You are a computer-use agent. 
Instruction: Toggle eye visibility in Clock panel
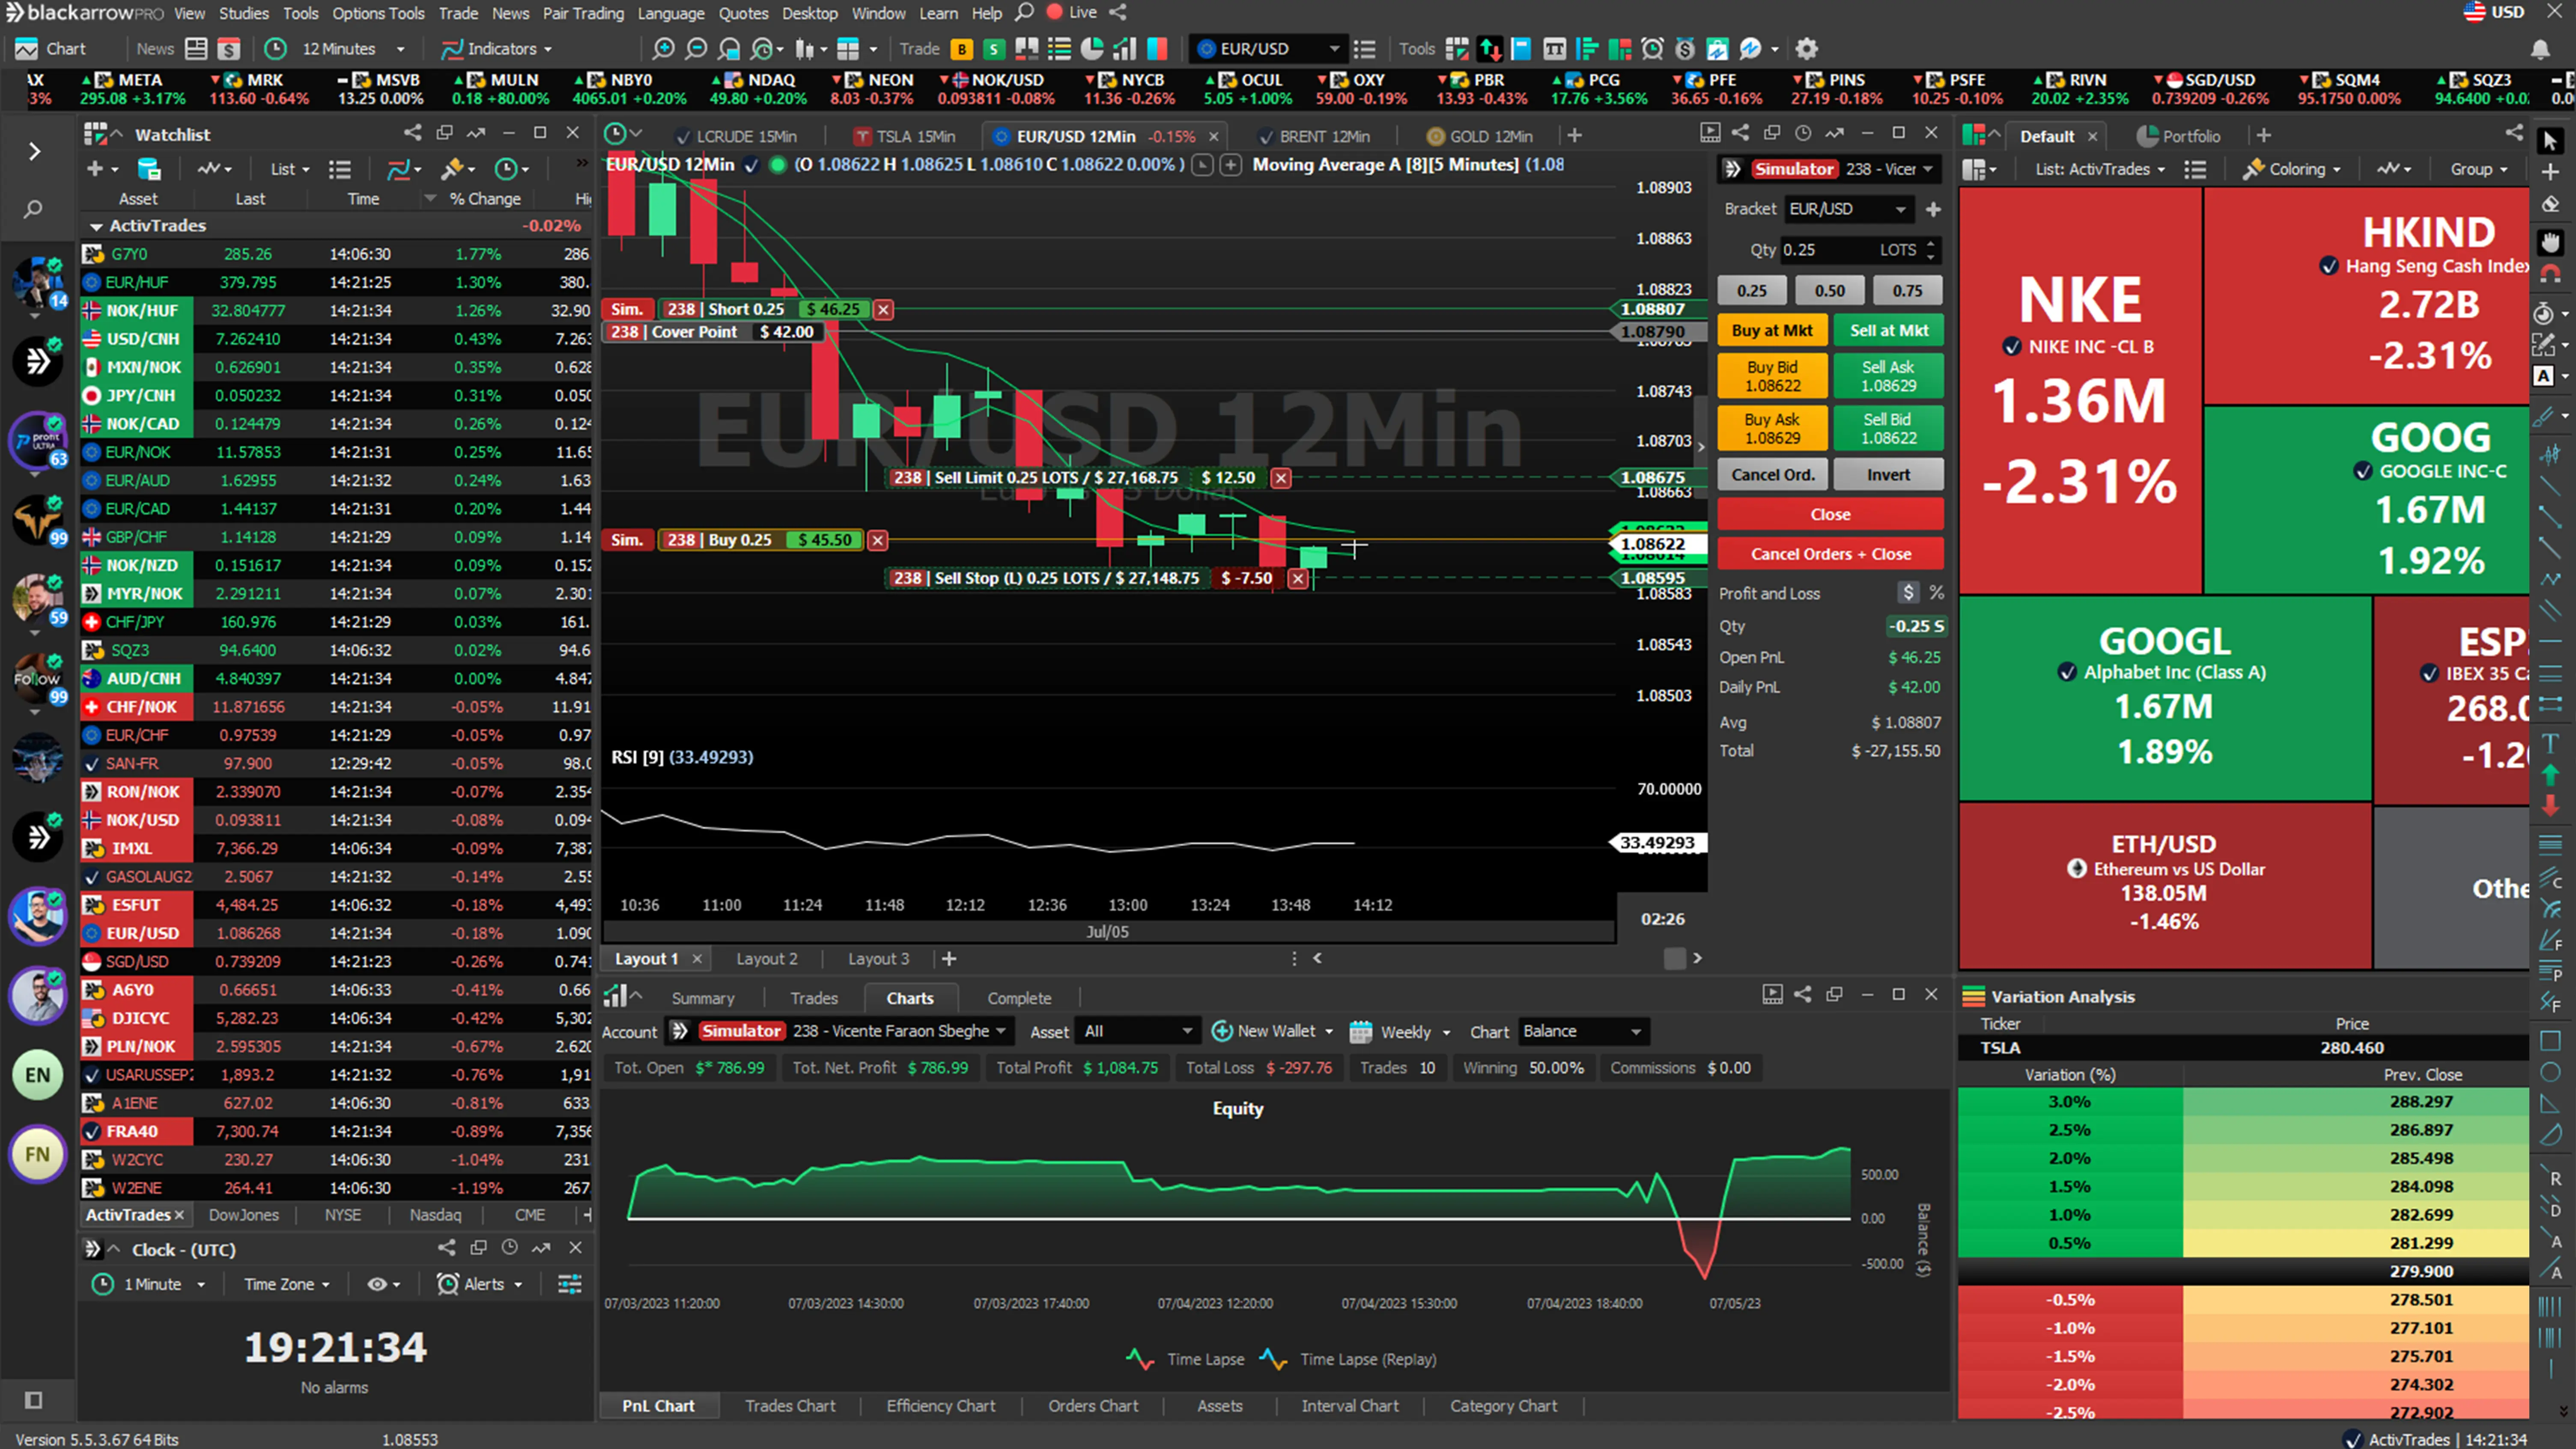click(x=377, y=1284)
